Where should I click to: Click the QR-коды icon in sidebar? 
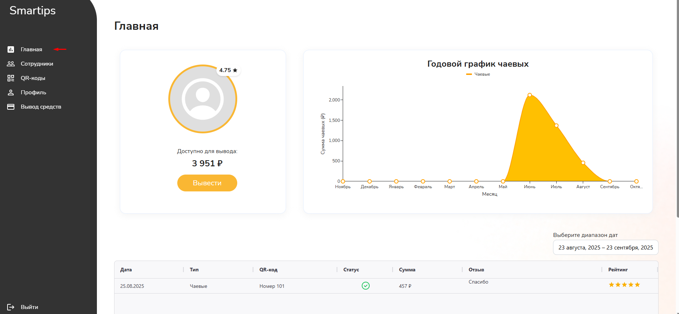click(x=11, y=78)
